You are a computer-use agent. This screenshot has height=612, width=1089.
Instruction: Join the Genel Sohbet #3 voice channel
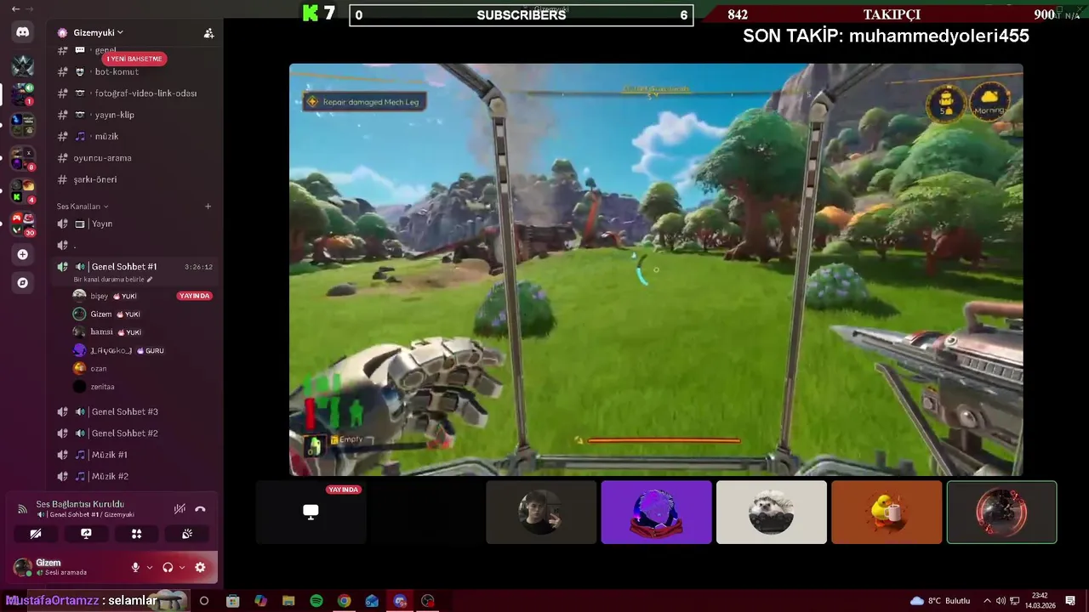[x=134, y=411]
